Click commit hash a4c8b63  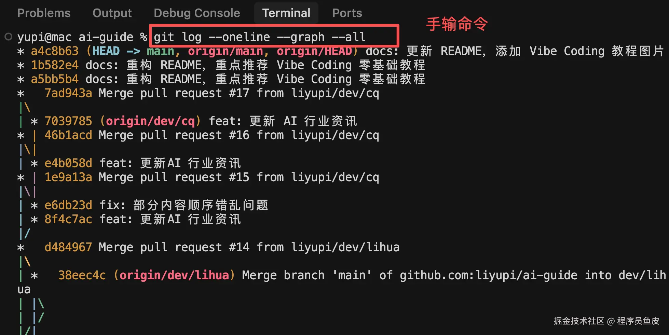pos(55,51)
